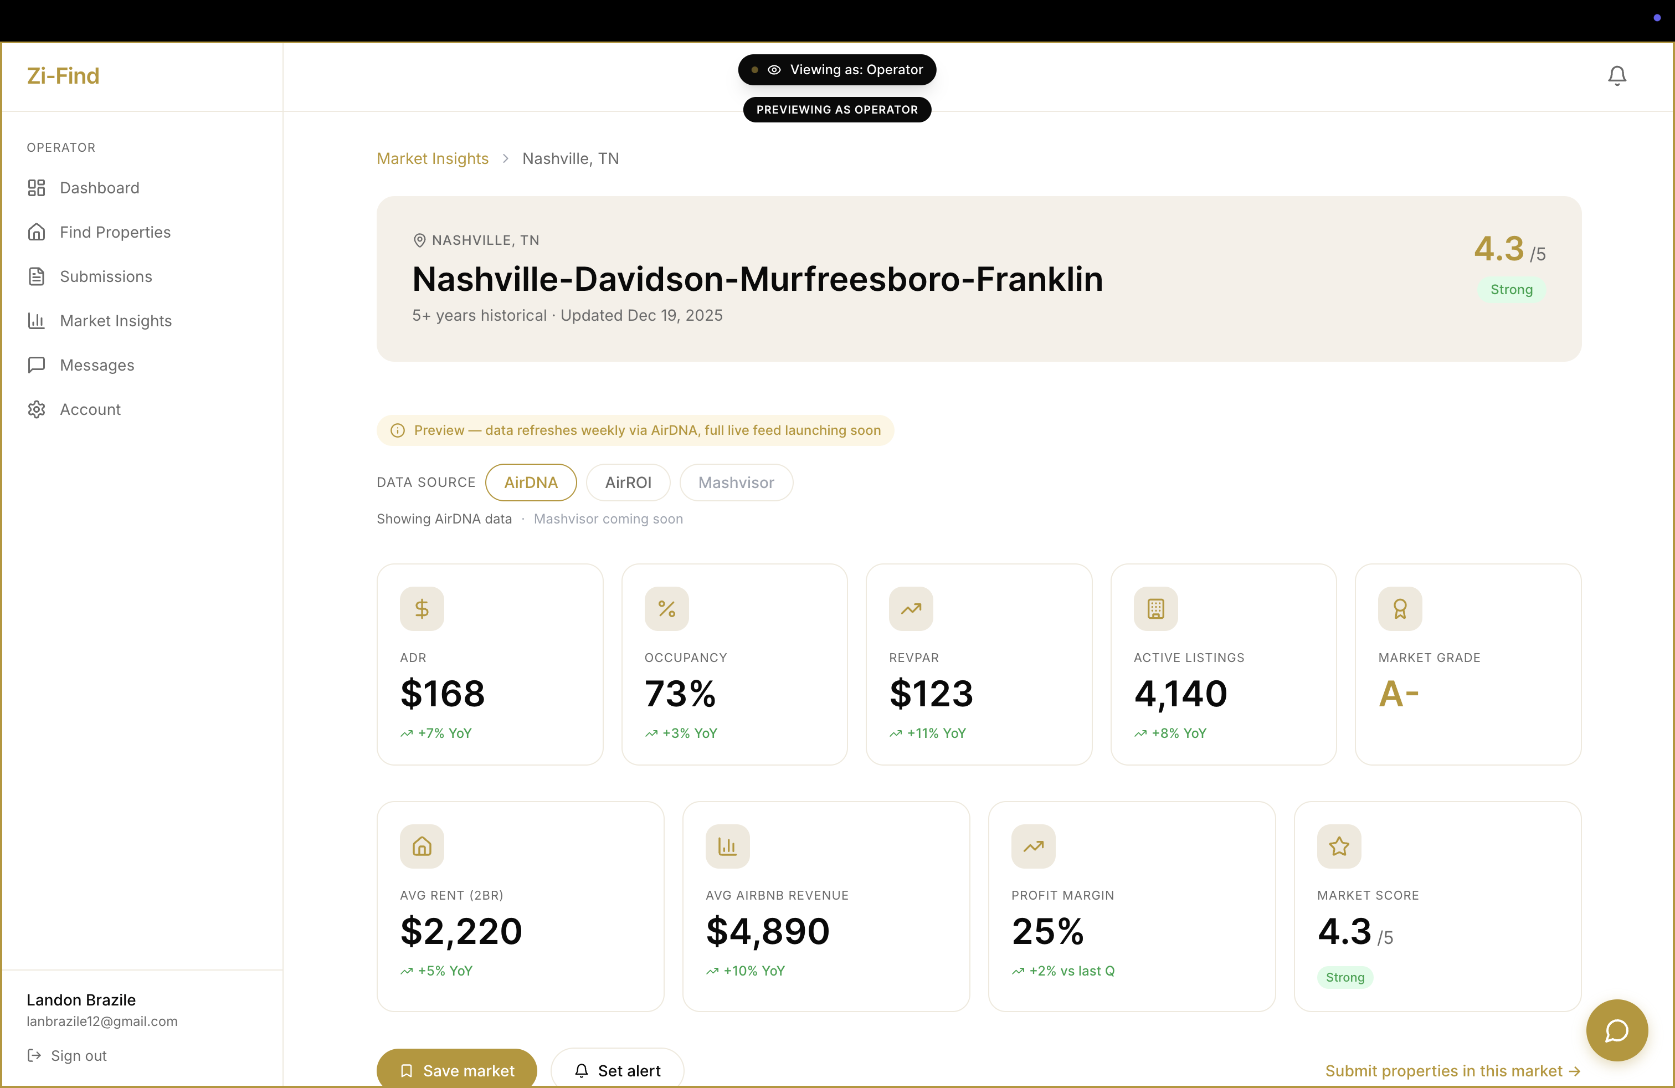Image resolution: width=1675 pixels, height=1088 pixels.
Task: Toggle the Viewing as: Operator pill
Action: [x=837, y=70]
